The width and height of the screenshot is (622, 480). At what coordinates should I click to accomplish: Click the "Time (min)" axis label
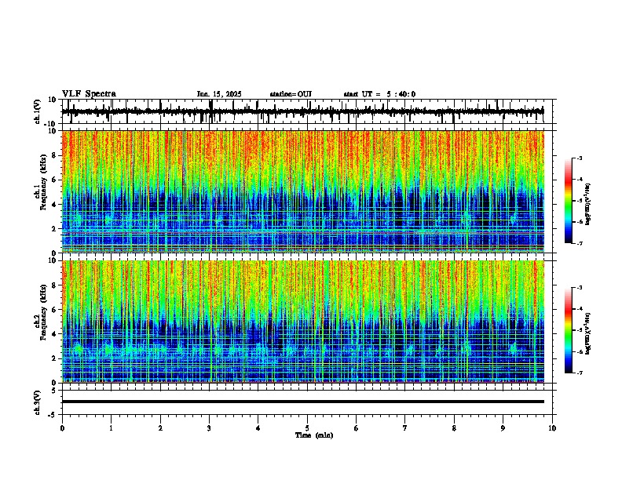point(314,435)
